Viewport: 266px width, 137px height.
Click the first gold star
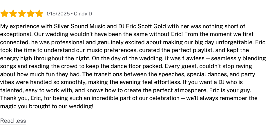[4, 14]
